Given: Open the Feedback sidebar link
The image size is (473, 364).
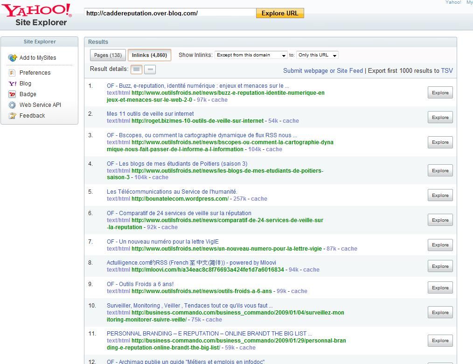Looking at the screenshot, I should 32,116.
